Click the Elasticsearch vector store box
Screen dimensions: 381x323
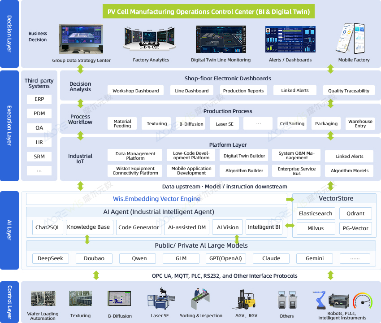316,214
